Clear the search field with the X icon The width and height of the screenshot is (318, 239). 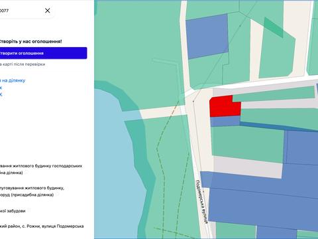[47, 11]
